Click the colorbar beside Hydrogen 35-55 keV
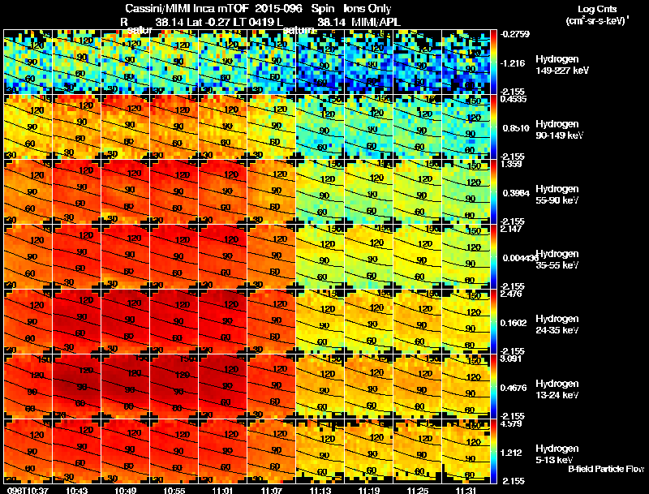This screenshot has width=649, height=494. (x=493, y=257)
